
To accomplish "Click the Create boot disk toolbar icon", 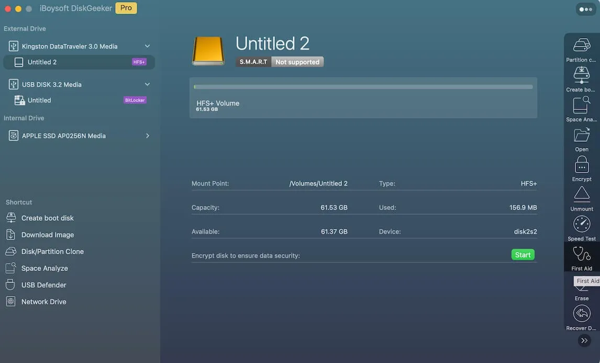I will (x=582, y=75).
